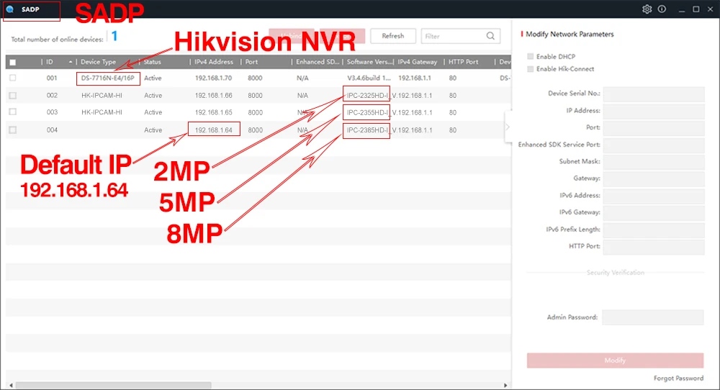Select IP address 192.168.1.66 cell
720x390 pixels.
click(x=214, y=96)
